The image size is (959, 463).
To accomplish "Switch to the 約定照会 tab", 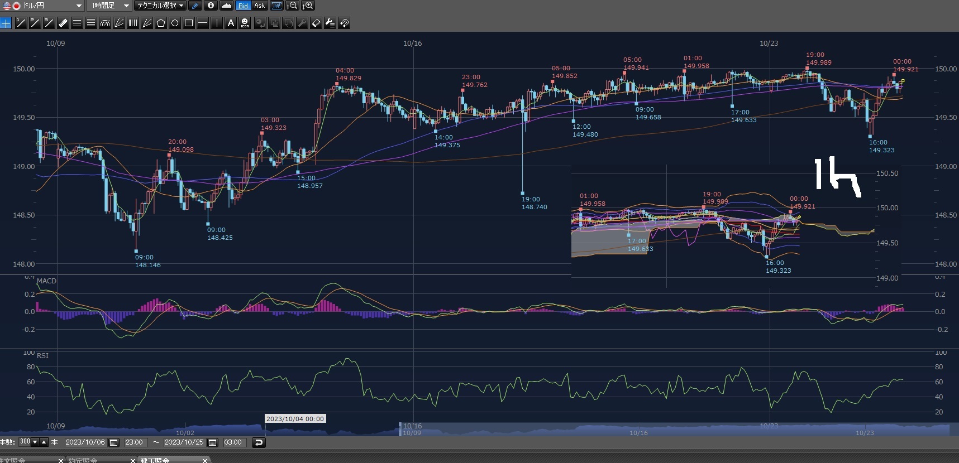I will click(83, 460).
